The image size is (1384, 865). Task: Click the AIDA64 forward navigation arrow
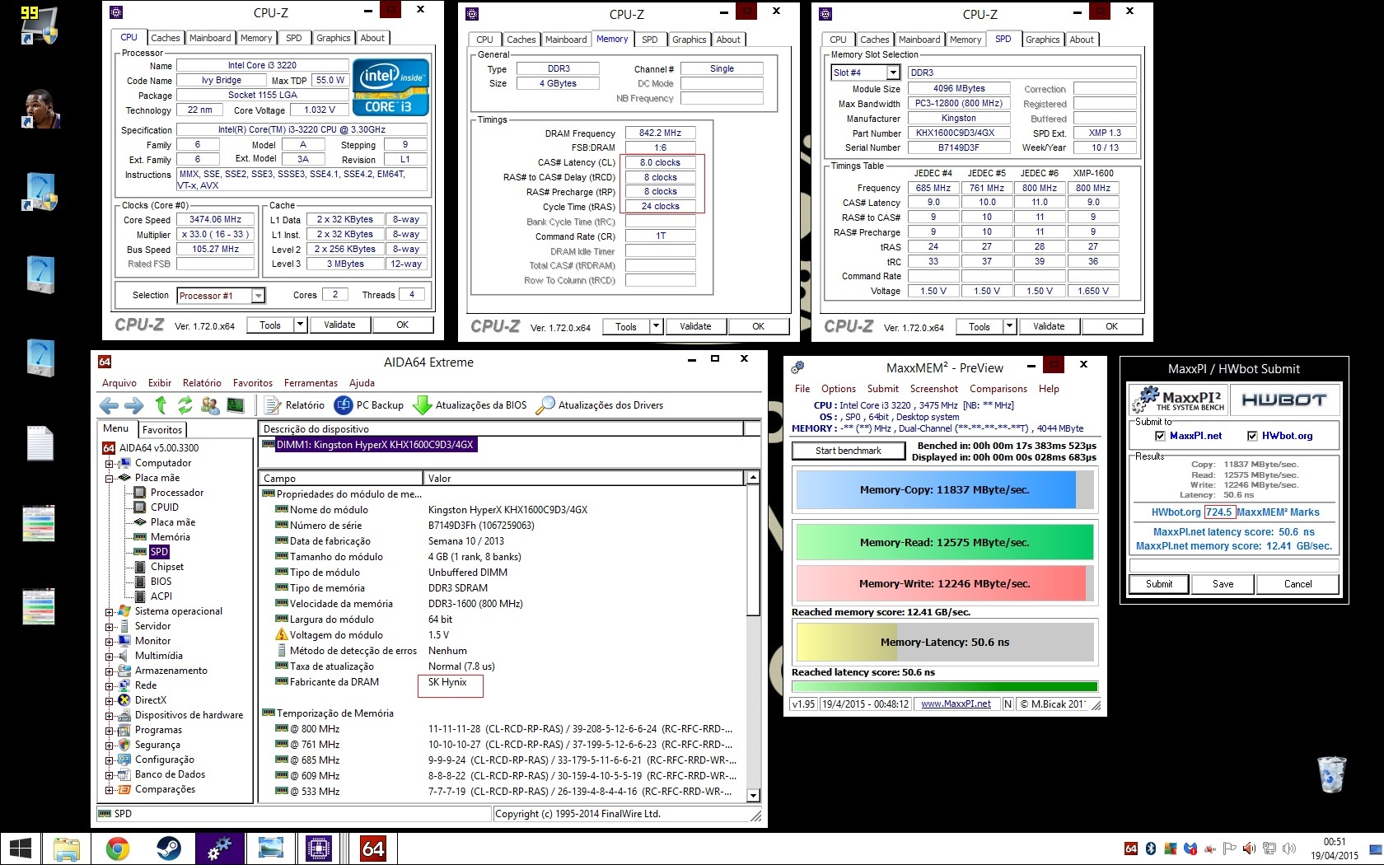[x=134, y=405]
